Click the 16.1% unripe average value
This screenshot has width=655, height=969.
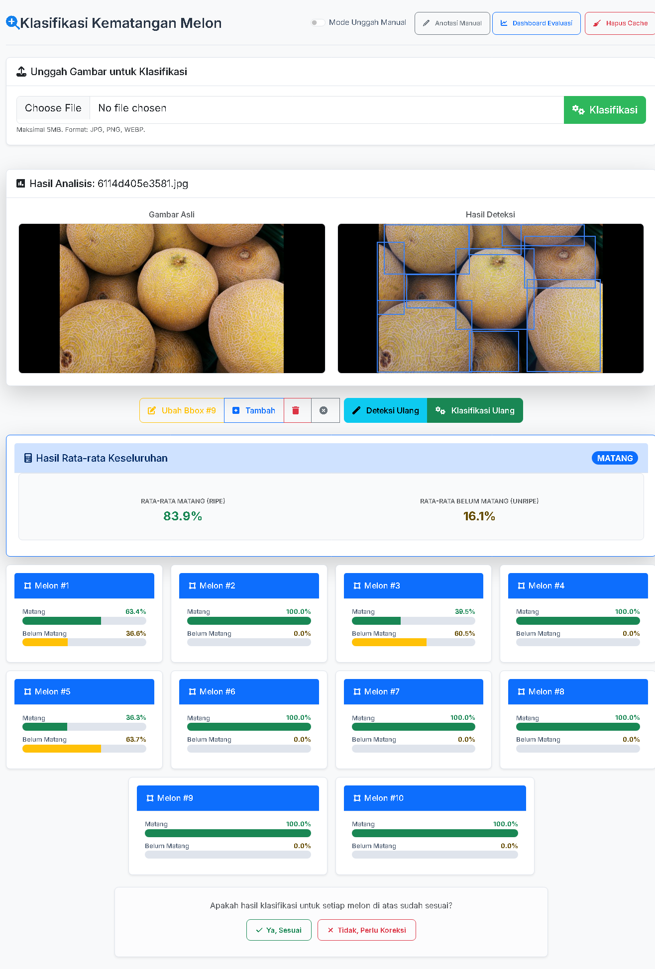[x=479, y=516]
